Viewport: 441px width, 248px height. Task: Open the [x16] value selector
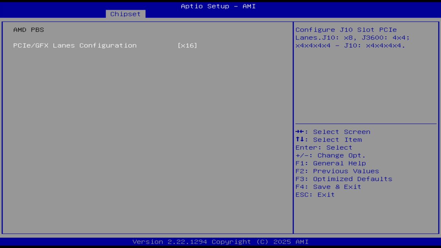[187, 45]
